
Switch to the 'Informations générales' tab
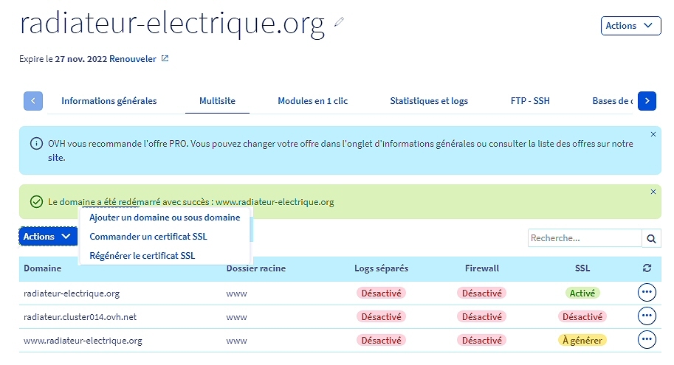click(109, 101)
